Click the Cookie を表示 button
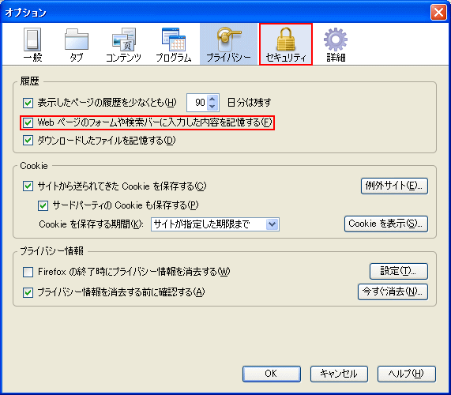The height and width of the screenshot is (395, 451). tap(386, 224)
